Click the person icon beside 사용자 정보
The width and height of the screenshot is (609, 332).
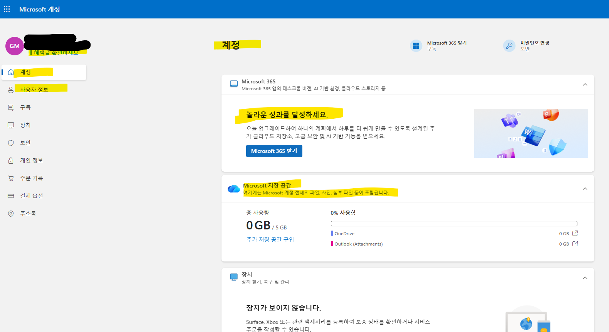11,90
